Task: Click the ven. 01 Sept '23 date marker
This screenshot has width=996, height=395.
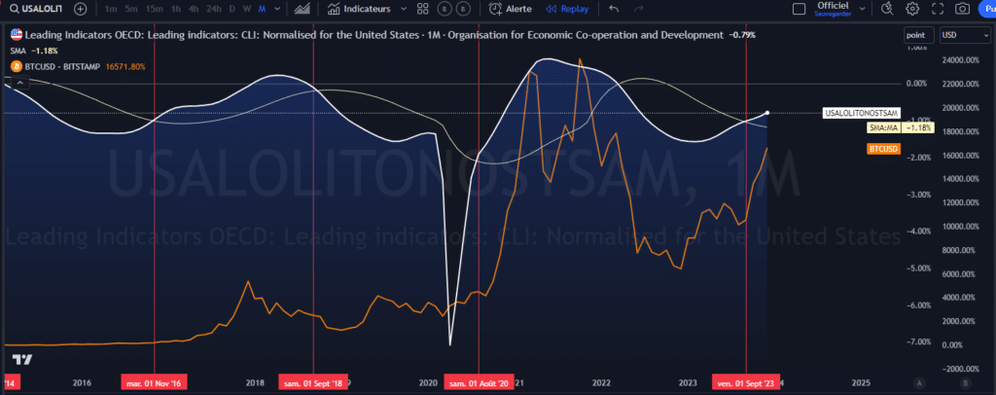Action: point(744,383)
